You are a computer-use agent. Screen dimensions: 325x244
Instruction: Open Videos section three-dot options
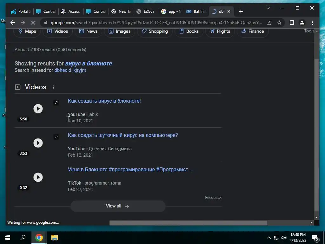tap(53, 87)
